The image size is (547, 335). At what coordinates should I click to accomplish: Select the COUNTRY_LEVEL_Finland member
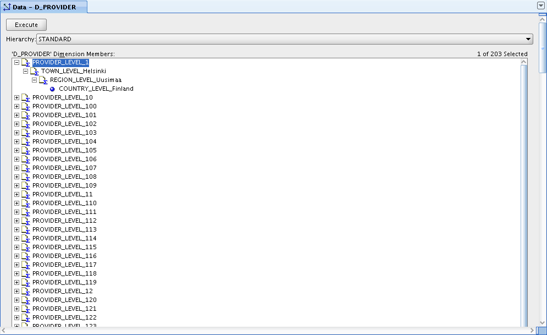coord(96,89)
